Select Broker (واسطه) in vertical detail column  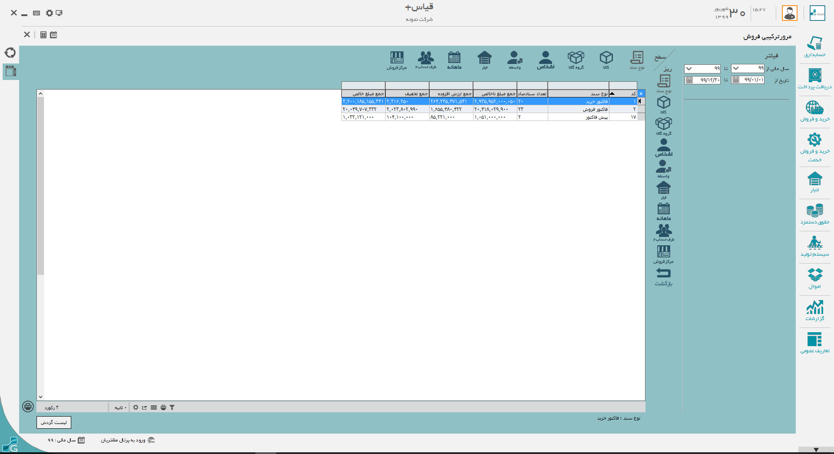pyautogui.click(x=663, y=169)
